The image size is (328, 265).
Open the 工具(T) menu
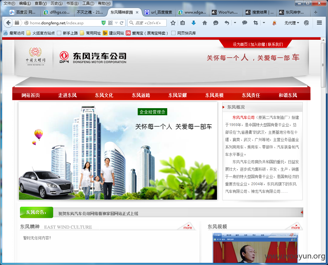coord(88,3)
